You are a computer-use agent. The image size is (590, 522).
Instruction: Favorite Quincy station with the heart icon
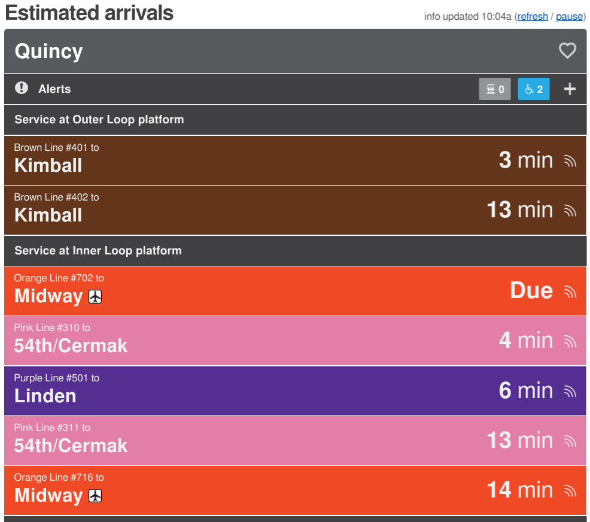point(567,51)
